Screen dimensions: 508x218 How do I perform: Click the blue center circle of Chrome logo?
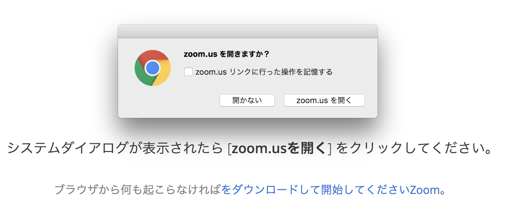(x=153, y=68)
